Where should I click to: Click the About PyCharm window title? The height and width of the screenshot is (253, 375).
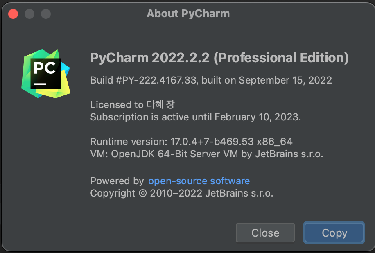pyautogui.click(x=188, y=14)
